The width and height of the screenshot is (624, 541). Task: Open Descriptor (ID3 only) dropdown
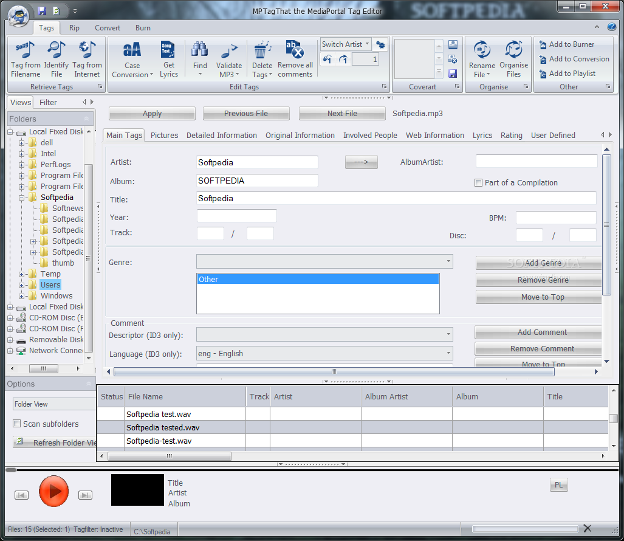(448, 334)
